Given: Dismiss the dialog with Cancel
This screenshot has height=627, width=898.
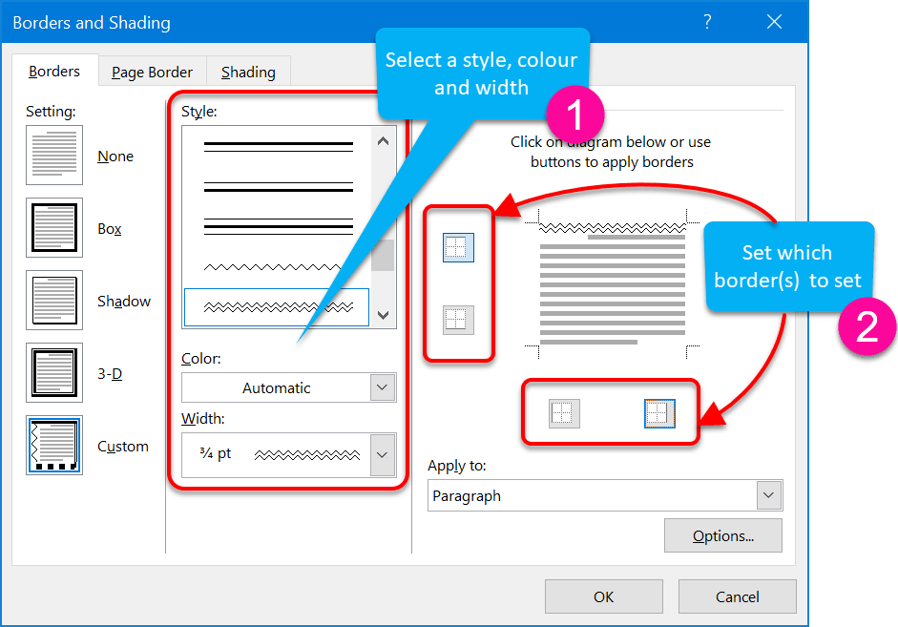Looking at the screenshot, I should pos(737,596).
